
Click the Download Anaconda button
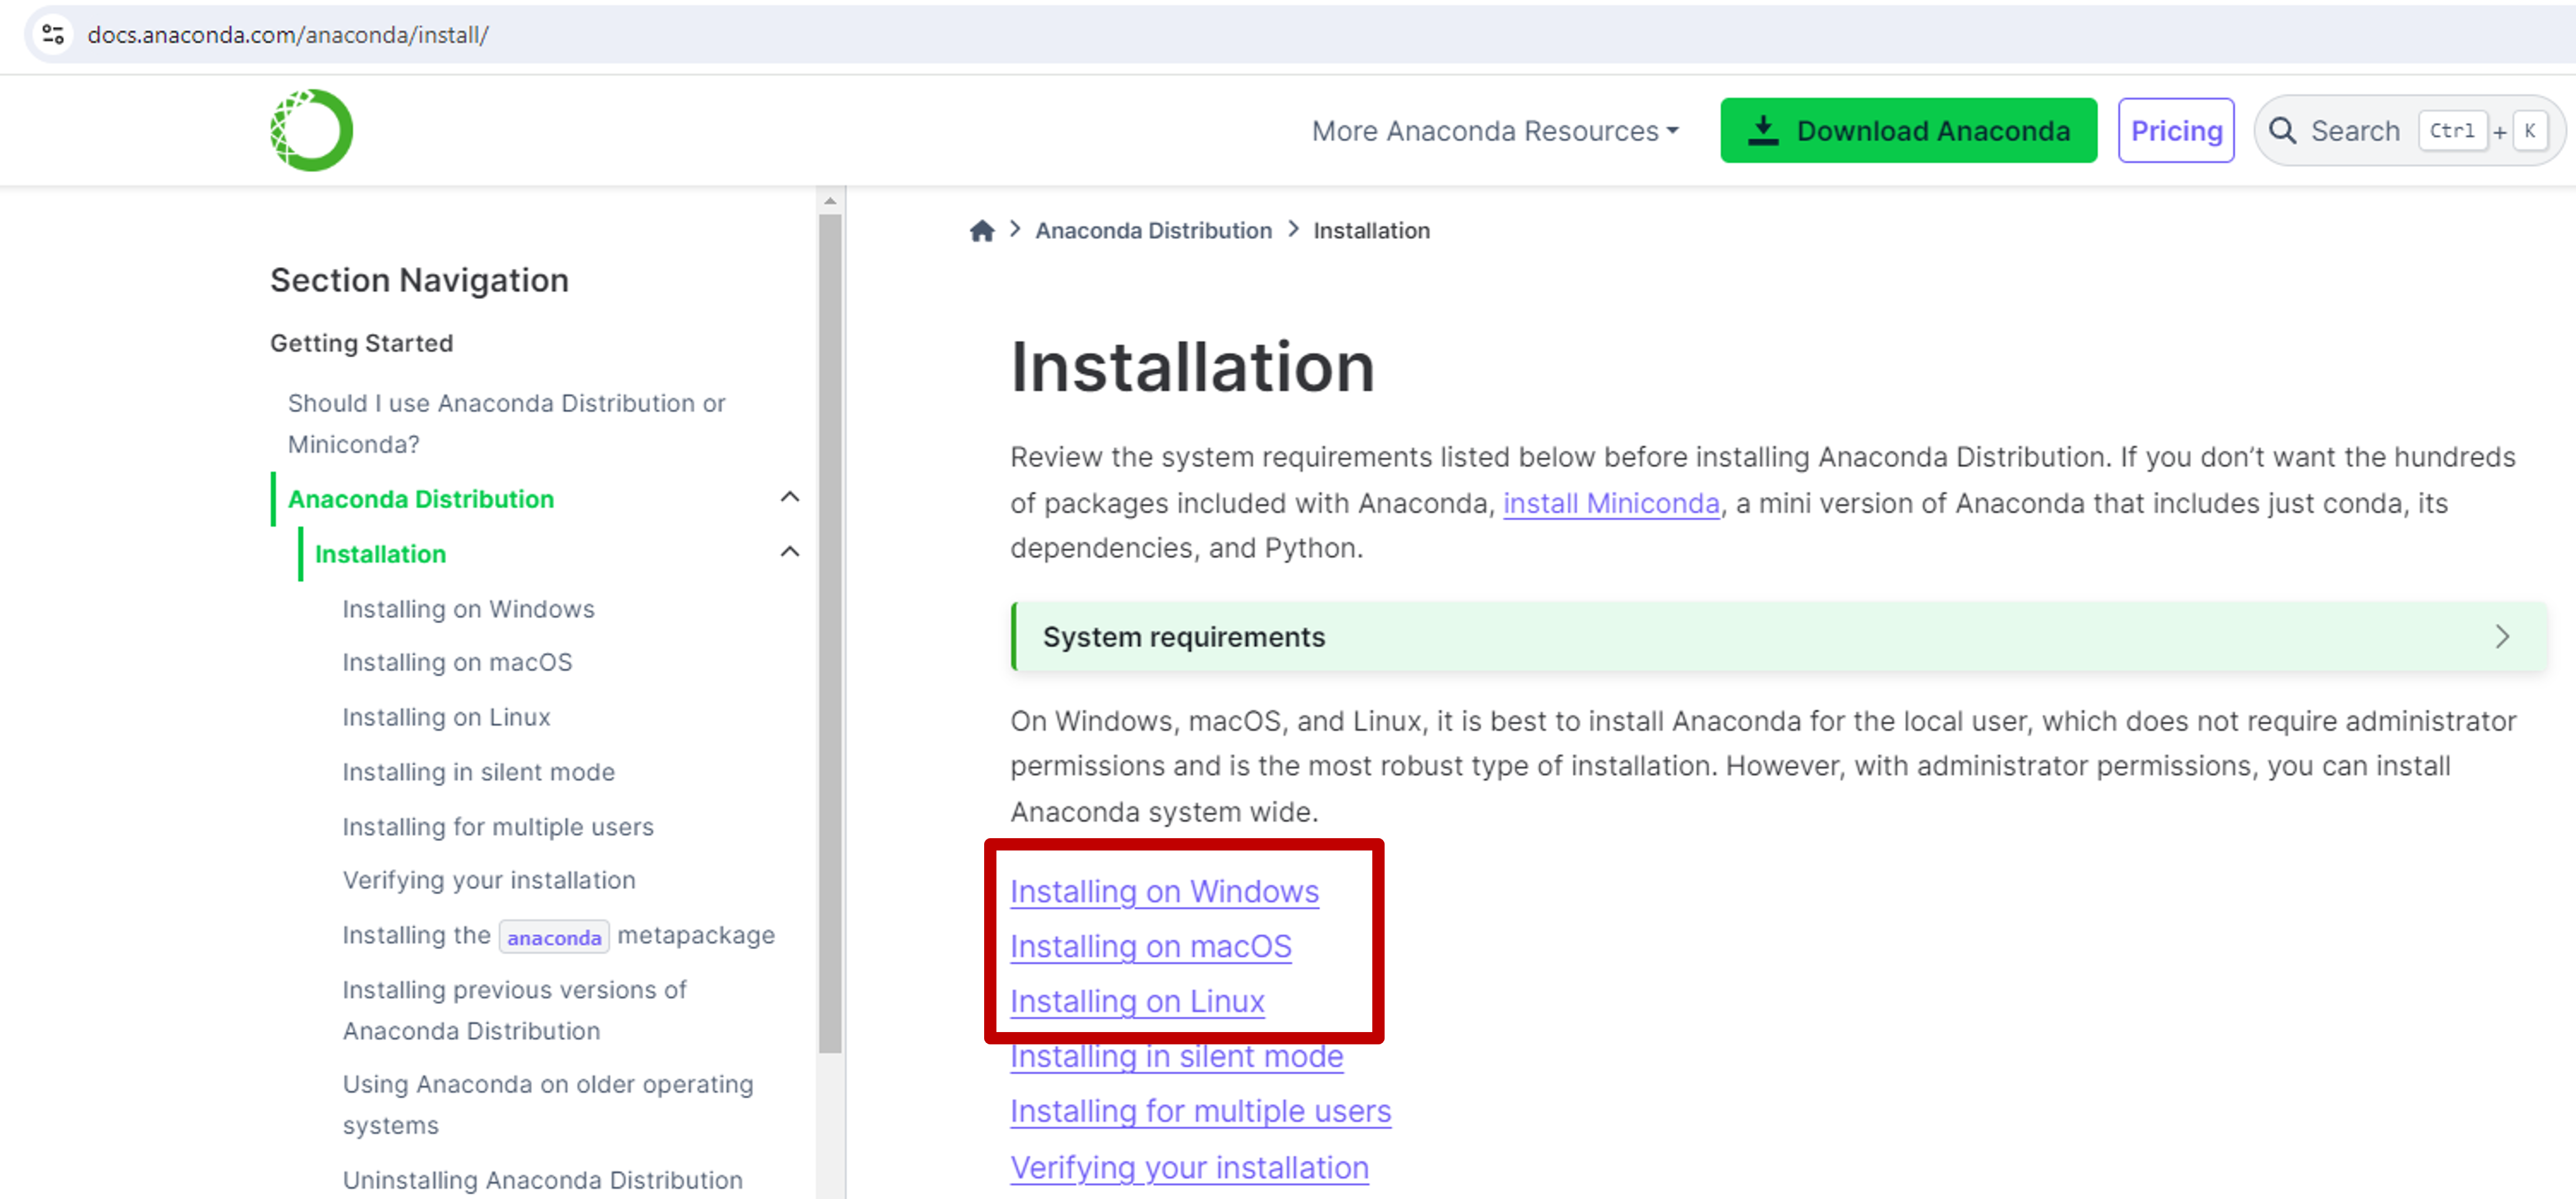pyautogui.click(x=1908, y=131)
